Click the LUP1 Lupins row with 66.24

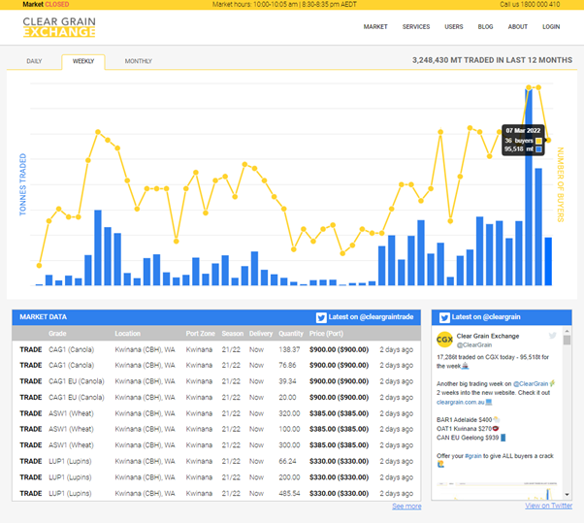pos(216,461)
